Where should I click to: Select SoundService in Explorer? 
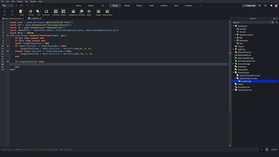point(244,87)
